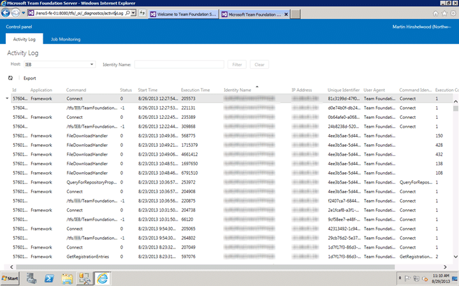Image resolution: width=459 pixels, height=286 pixels.
Task: Switch to Welcome to Team Foundation tab
Action: [184, 14]
